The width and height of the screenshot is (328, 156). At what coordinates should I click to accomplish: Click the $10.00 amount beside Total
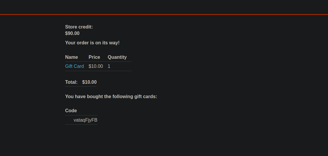89,82
